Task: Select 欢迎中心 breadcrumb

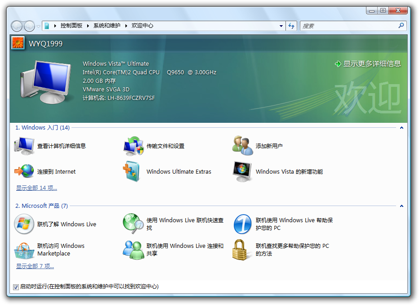Action: click(142, 26)
